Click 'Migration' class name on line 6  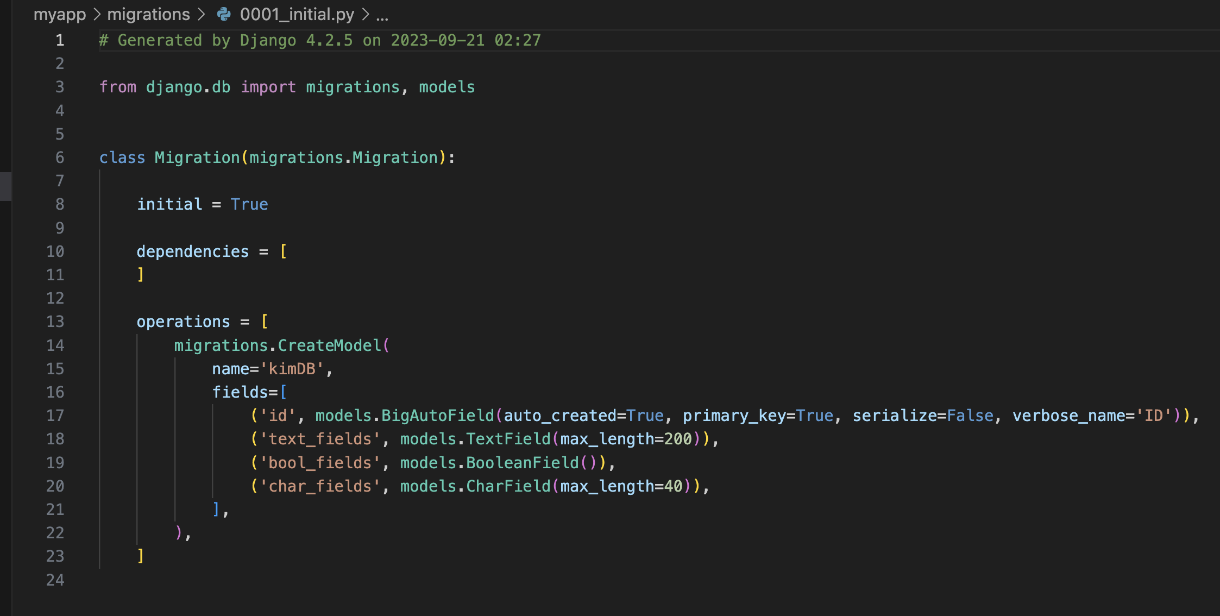[x=197, y=158]
